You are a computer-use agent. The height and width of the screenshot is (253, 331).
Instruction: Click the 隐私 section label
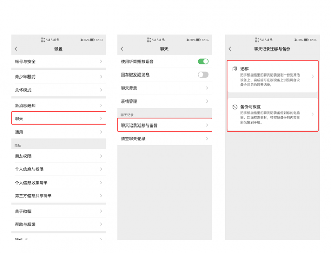coord(18,146)
